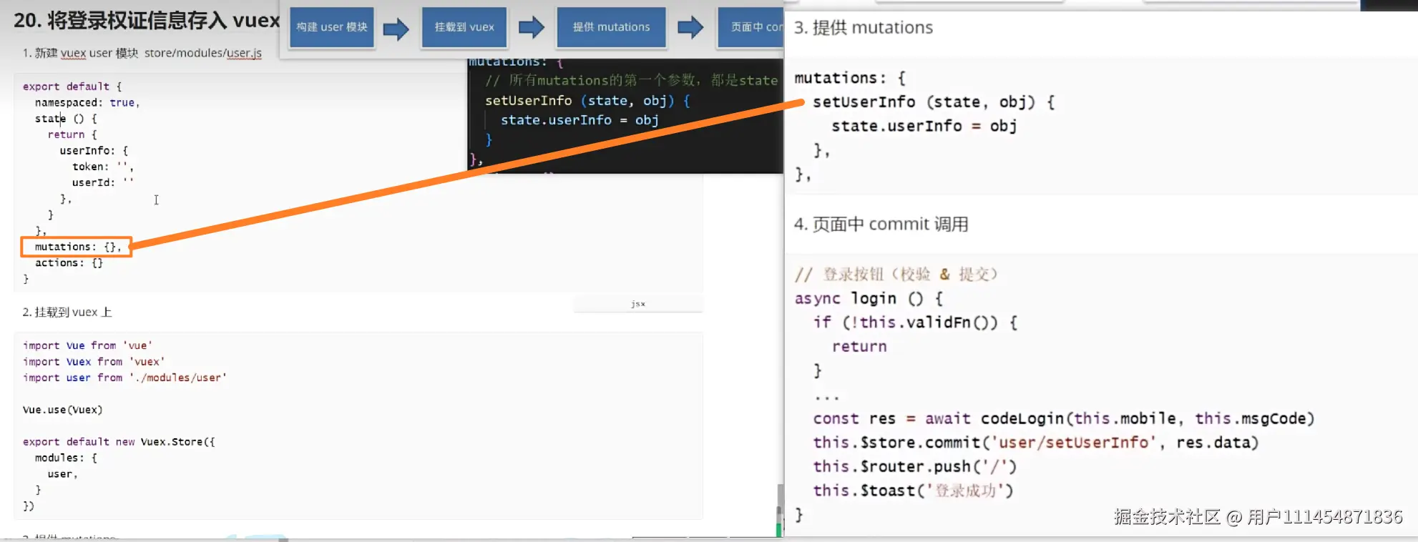Click the code line namespaced: true,
This screenshot has width=1418, height=542.
pyautogui.click(x=87, y=102)
